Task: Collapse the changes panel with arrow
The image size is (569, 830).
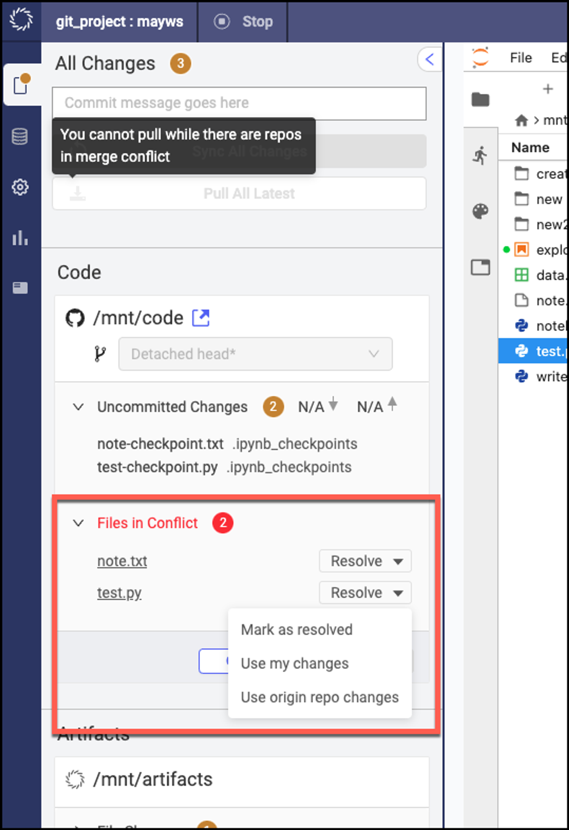Action: pos(430,59)
